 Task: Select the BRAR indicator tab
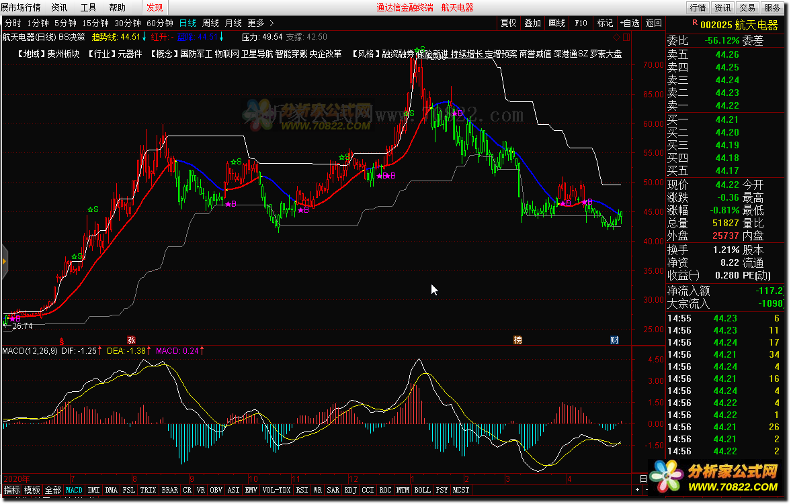(x=170, y=490)
